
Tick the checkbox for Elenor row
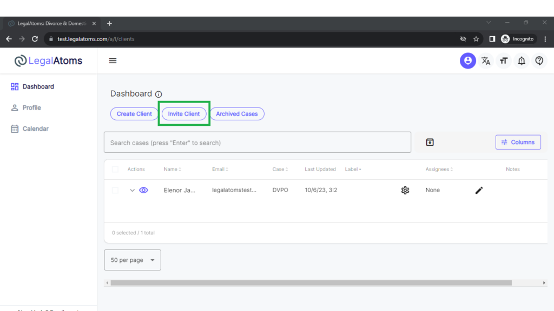(x=115, y=191)
